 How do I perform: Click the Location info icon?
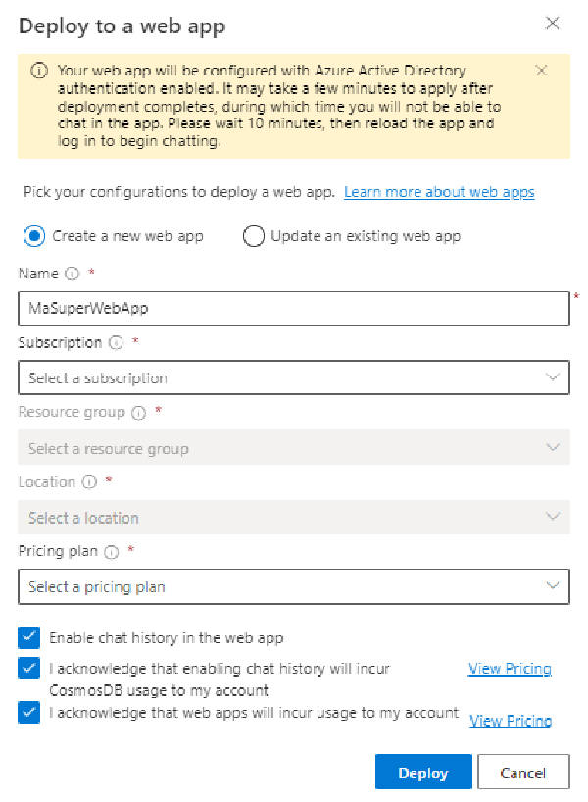click(x=89, y=482)
